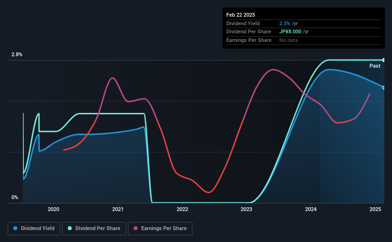Click the 2022 x-axis label

pos(182,209)
